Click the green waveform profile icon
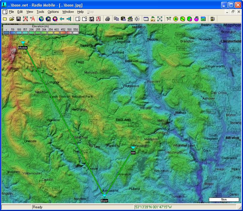The width and height of the screenshot is (243, 211). click(x=203, y=19)
